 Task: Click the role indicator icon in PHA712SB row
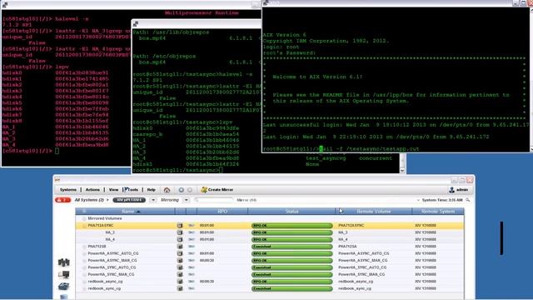pos(192,247)
